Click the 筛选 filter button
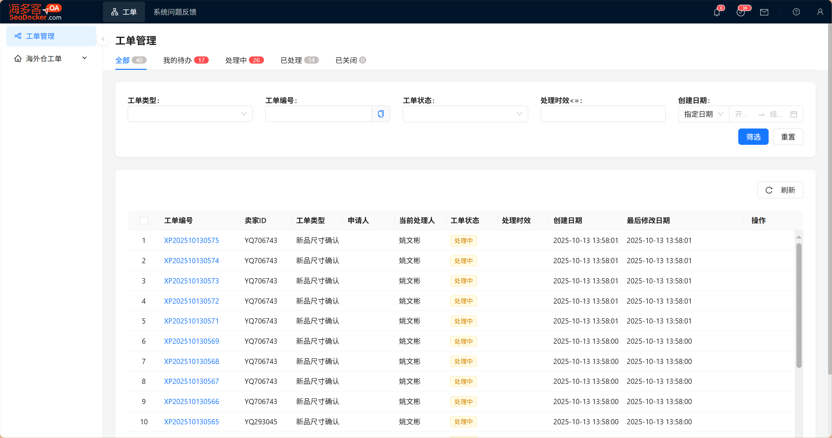This screenshot has width=832, height=438. pos(753,137)
